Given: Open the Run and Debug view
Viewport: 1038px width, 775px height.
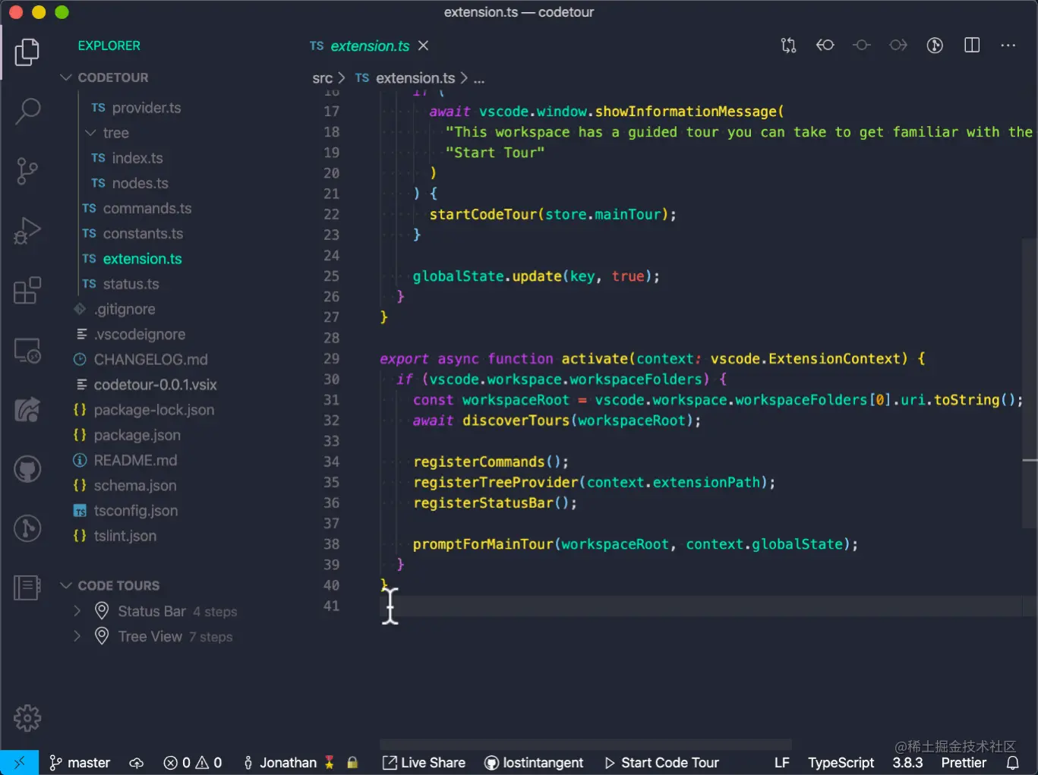Looking at the screenshot, I should [x=27, y=231].
